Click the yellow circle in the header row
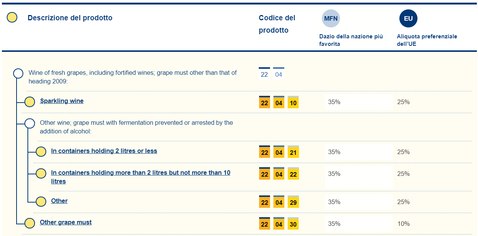Viewport: 478px width, 236px height. tap(12, 18)
